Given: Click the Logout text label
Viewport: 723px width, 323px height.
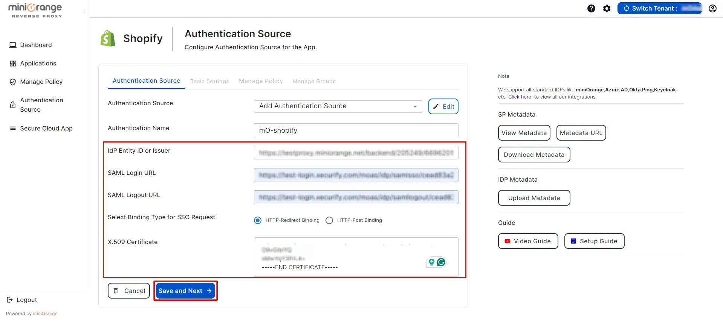Looking at the screenshot, I should (27, 300).
